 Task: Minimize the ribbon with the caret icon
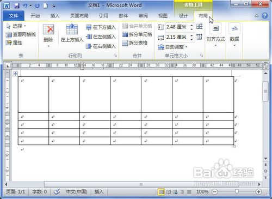[x=257, y=16]
